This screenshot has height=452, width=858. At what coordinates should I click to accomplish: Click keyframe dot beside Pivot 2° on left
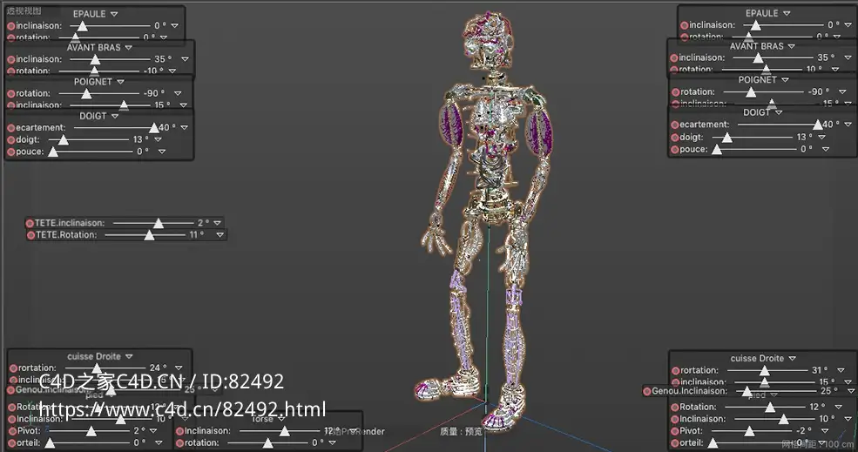click(x=12, y=431)
